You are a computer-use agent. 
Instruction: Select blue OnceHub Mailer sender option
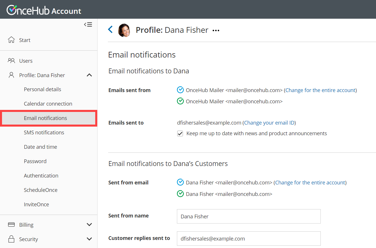point(180,90)
